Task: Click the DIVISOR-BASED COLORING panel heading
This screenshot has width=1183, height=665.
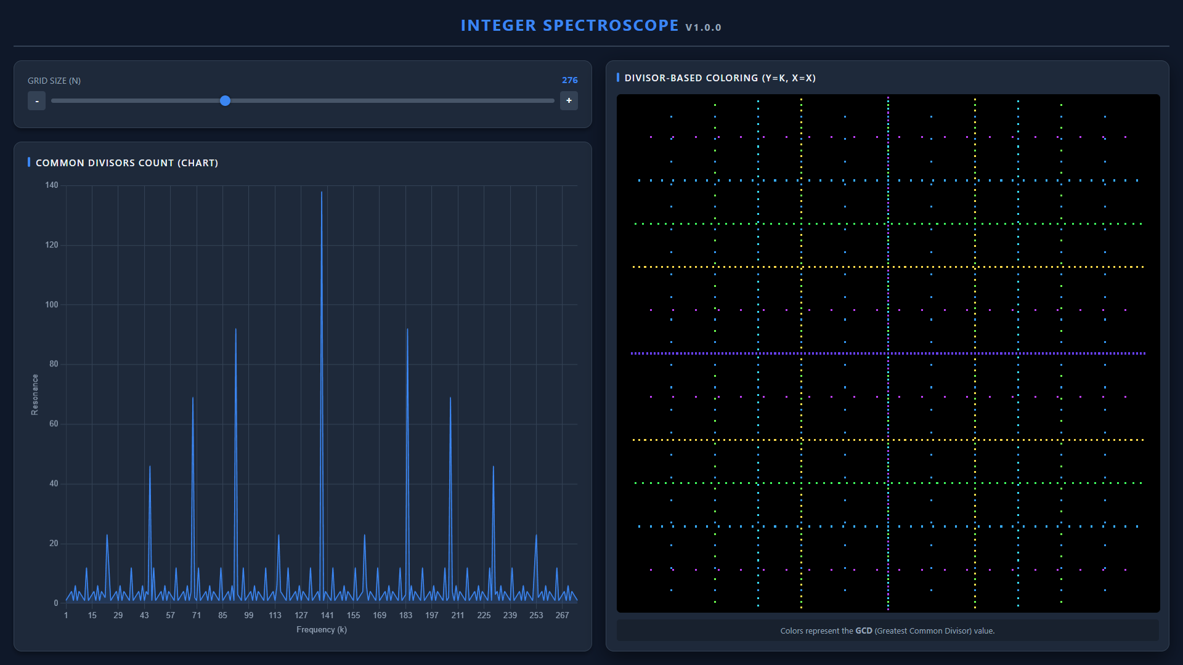Action: point(720,78)
